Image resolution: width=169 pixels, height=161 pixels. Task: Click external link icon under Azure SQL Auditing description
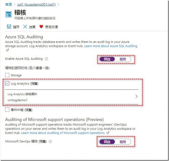(x=7, y=50)
